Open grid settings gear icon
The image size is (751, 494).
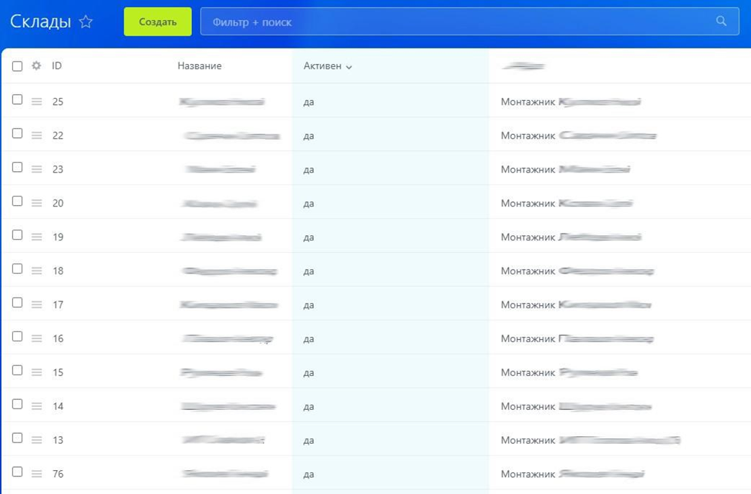[x=36, y=66]
